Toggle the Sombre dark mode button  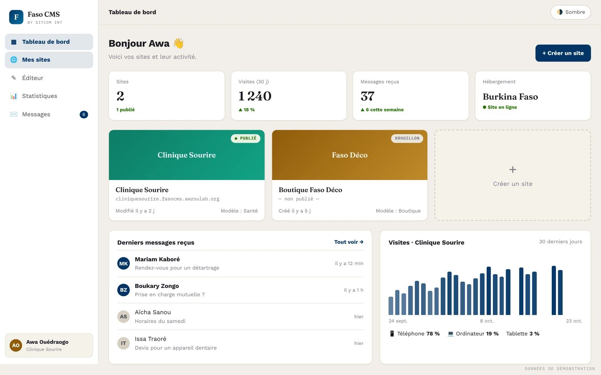tap(571, 12)
